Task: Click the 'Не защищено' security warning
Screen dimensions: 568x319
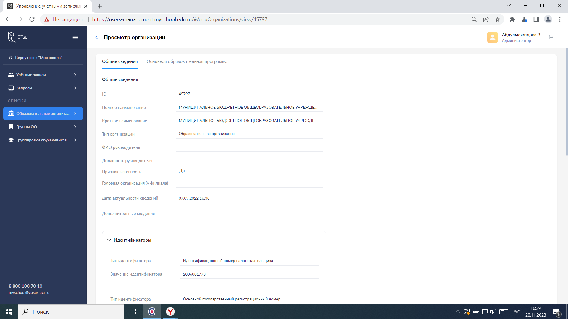Action: click(x=65, y=19)
